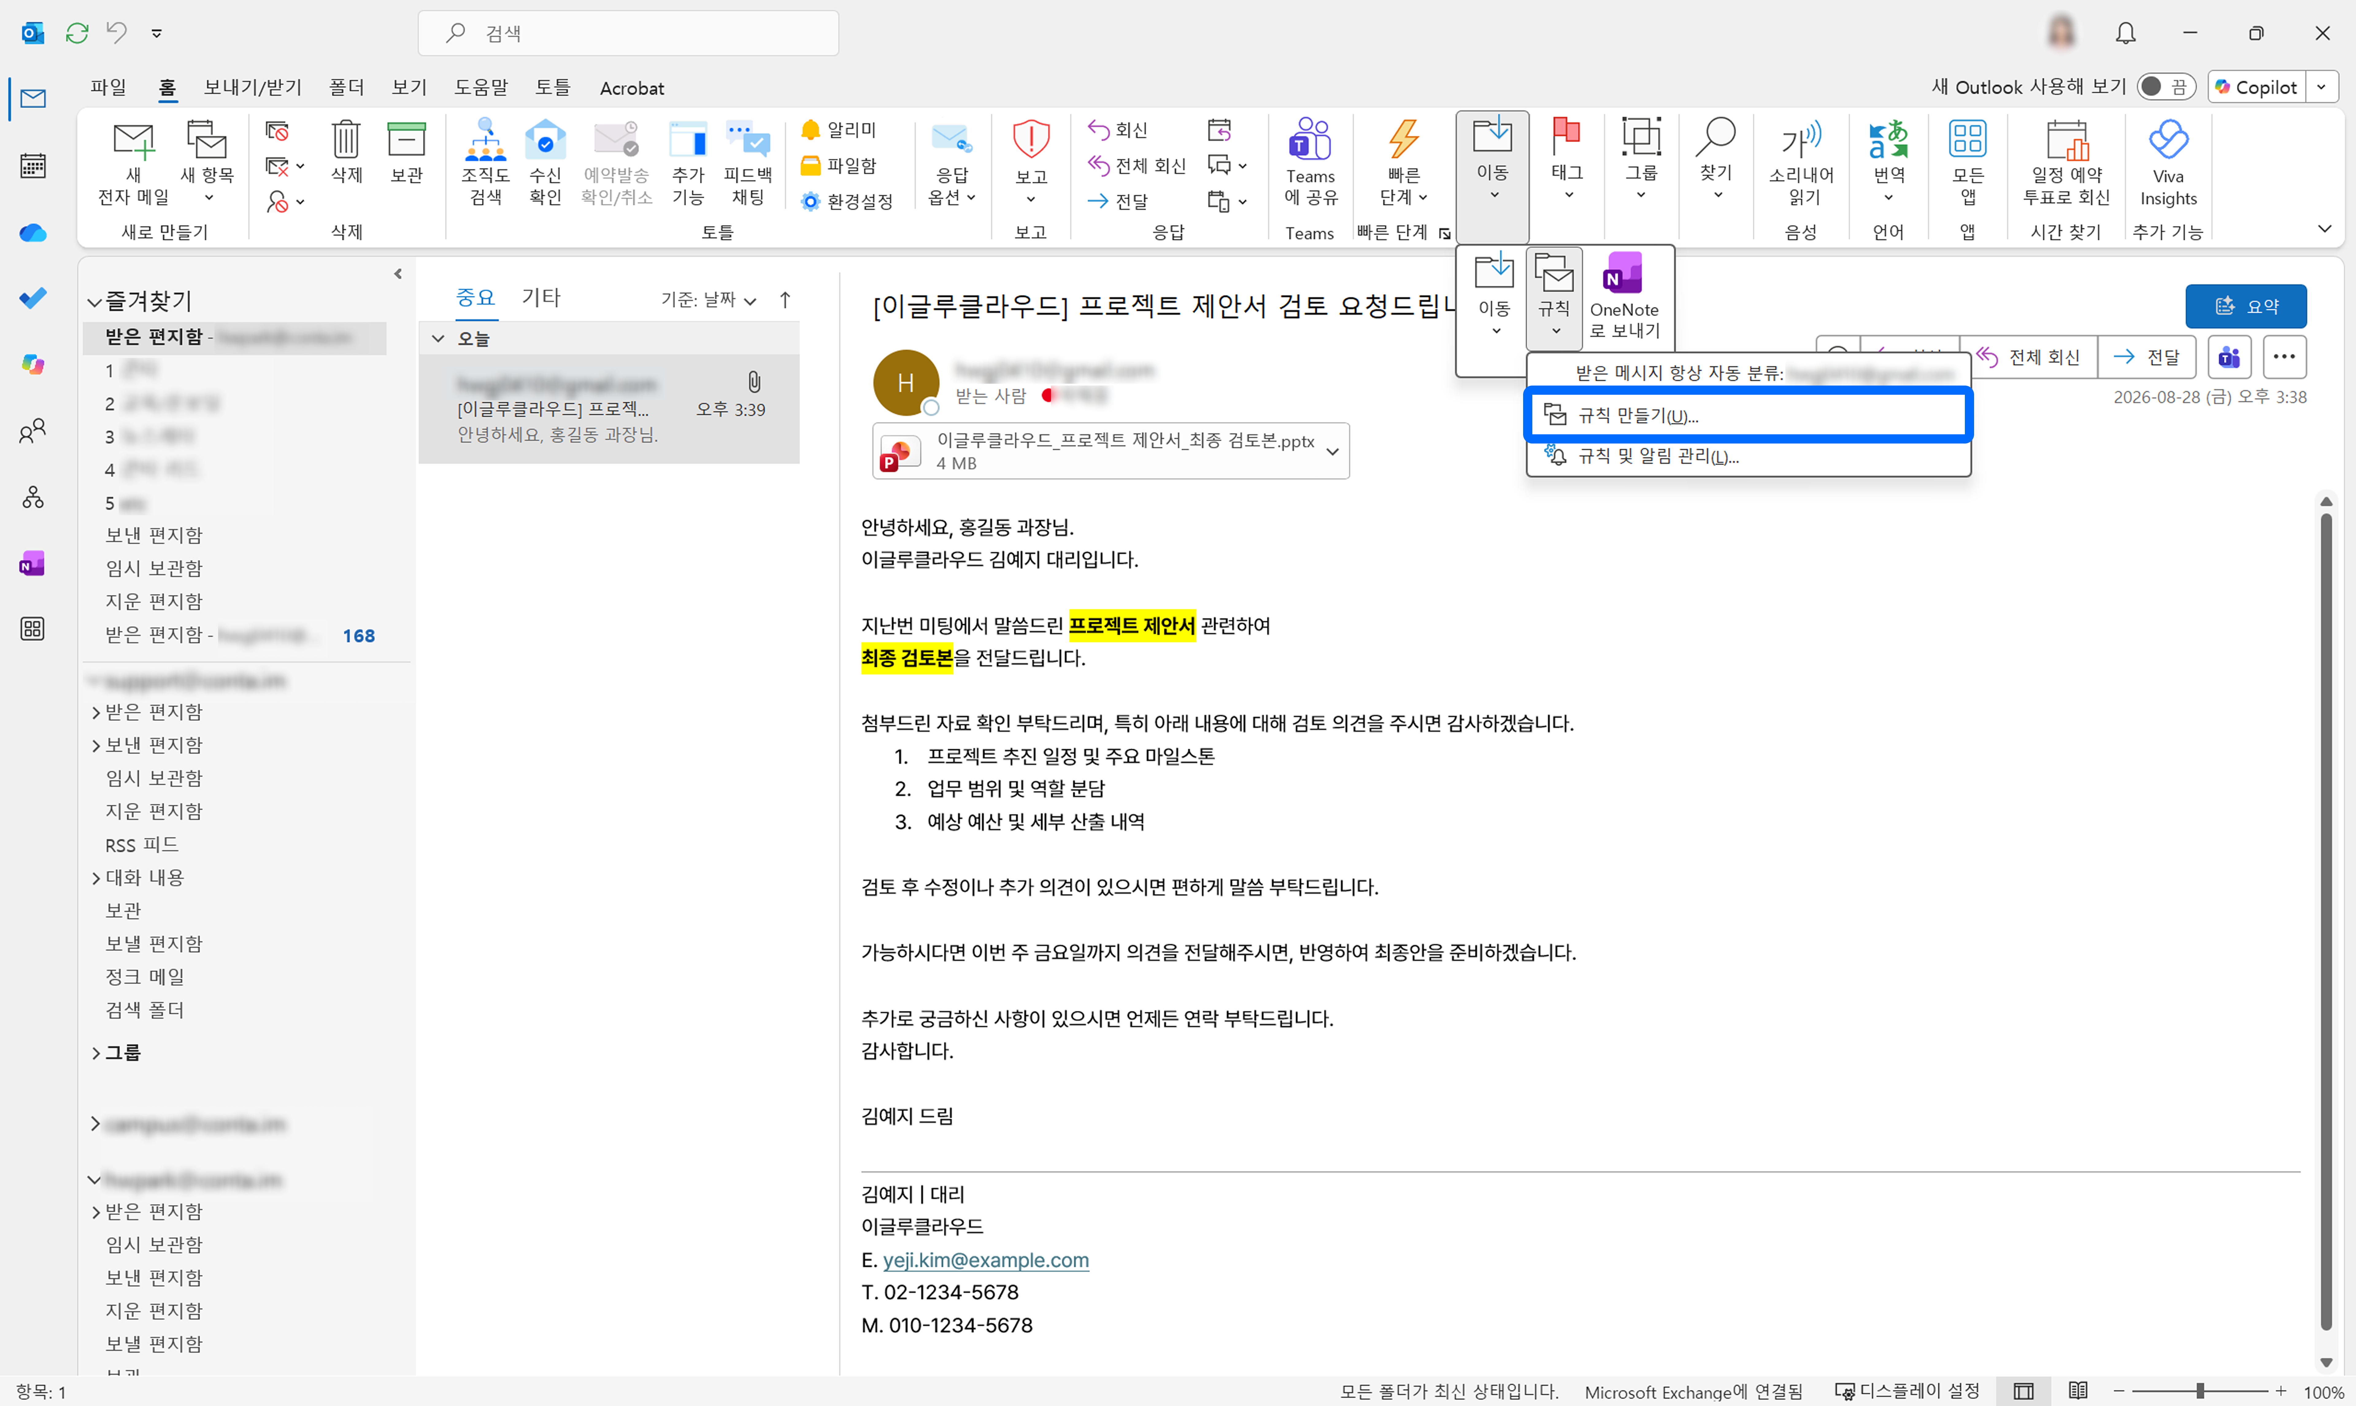Click the 검색 search box
The height and width of the screenshot is (1406, 2356).
tap(628, 33)
